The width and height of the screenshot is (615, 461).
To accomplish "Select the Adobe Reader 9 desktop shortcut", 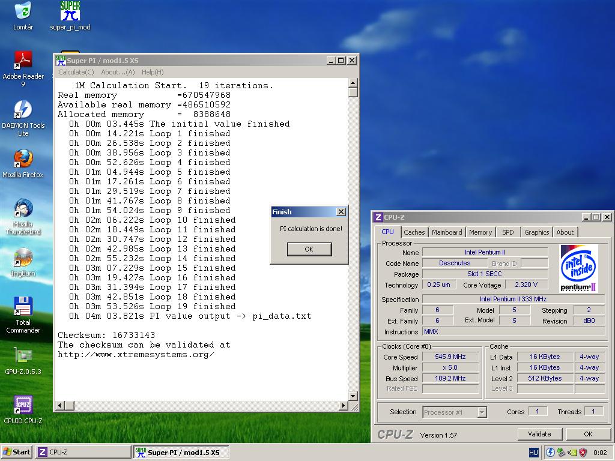I will [x=23, y=61].
